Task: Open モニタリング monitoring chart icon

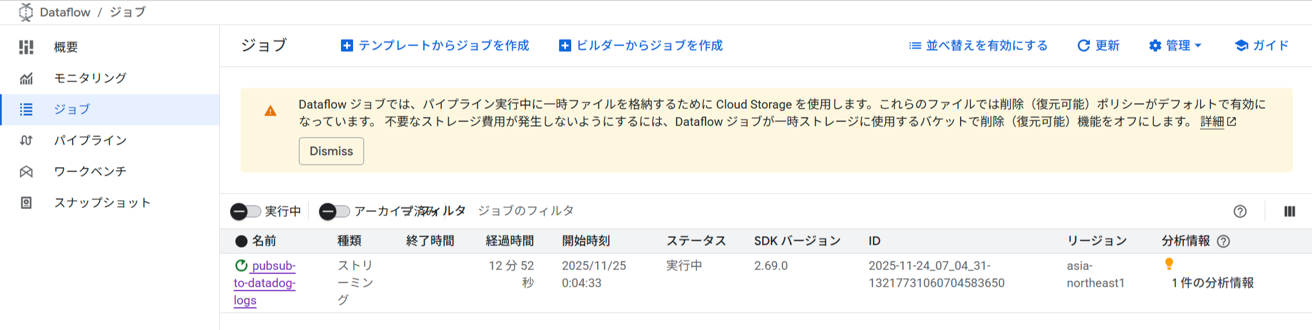Action: click(26, 78)
